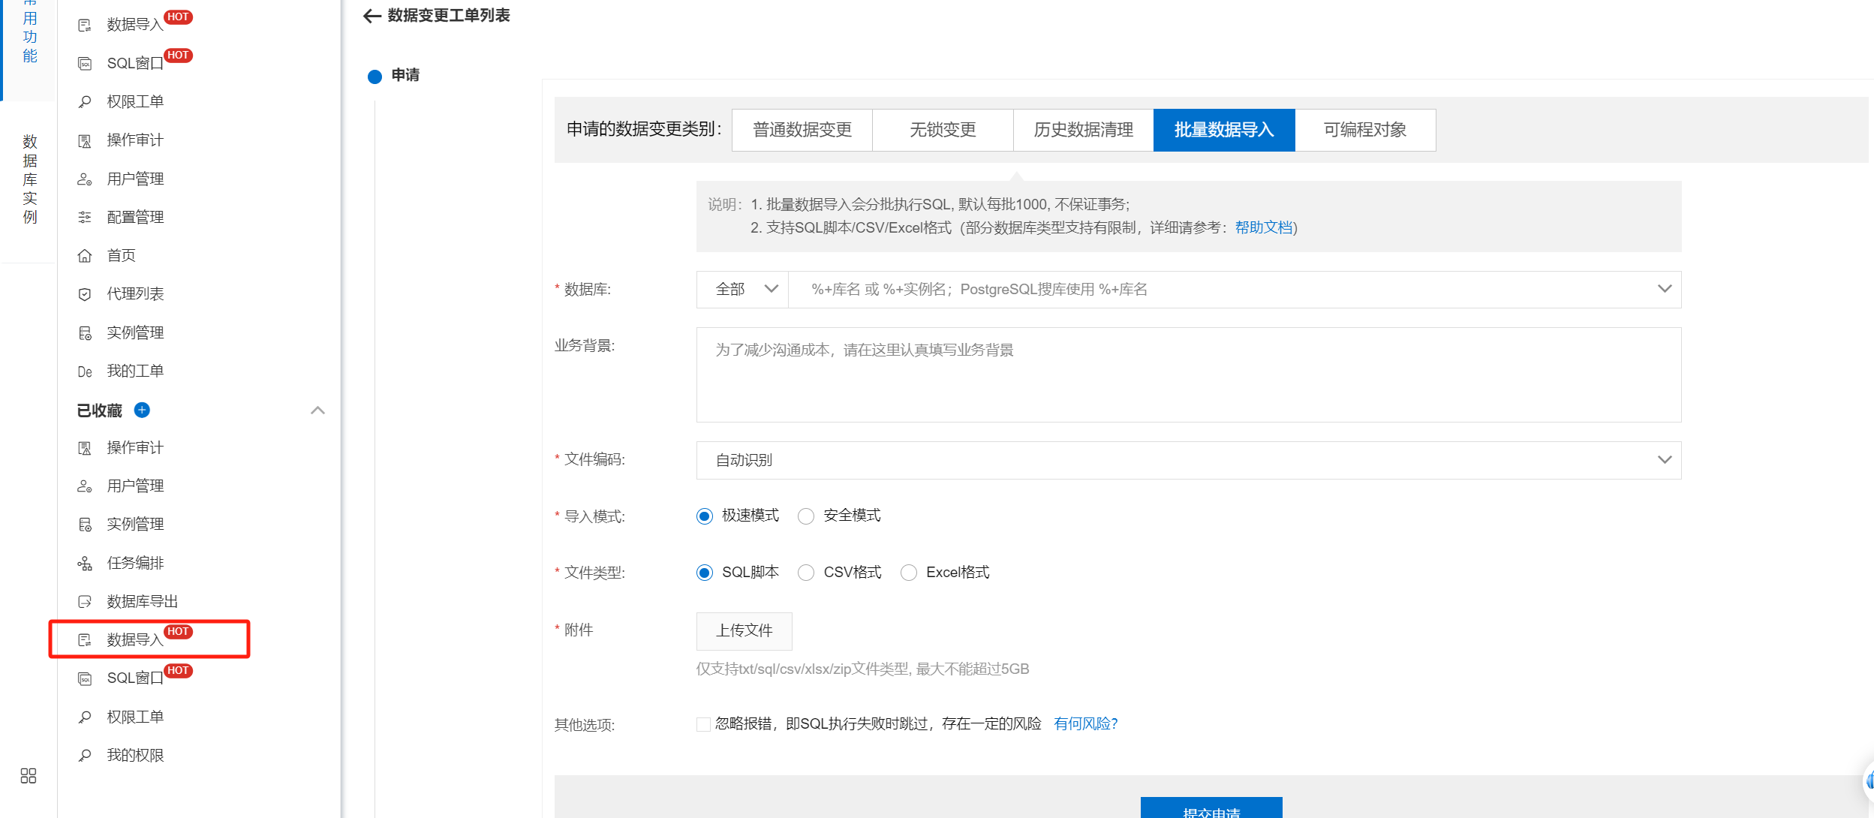Click the top 权限工单 key icon
The height and width of the screenshot is (818, 1874).
85,102
